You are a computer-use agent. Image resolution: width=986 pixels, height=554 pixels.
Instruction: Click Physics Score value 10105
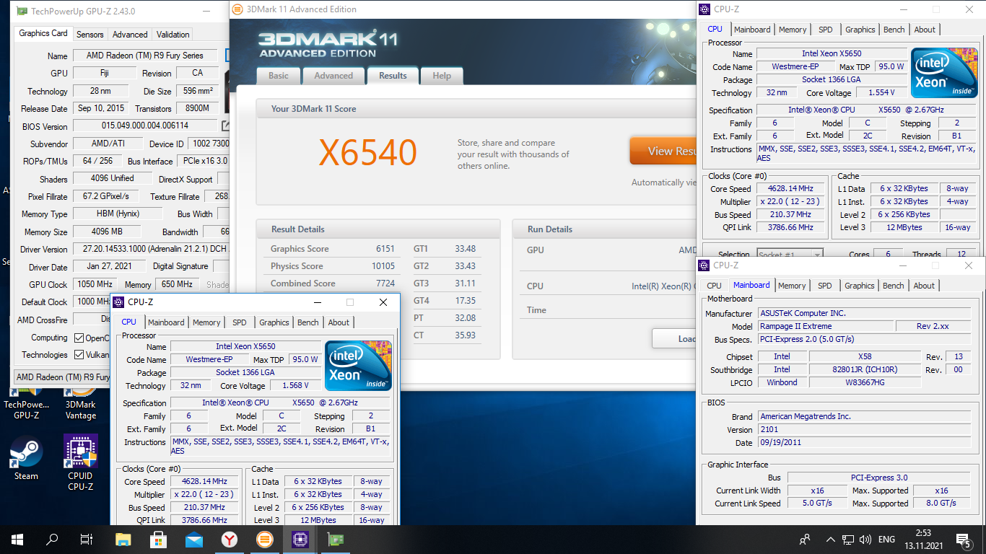[383, 266]
